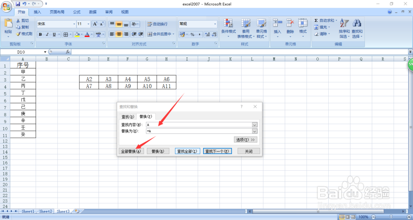Click the Options (选项) >> button
Image resolution: width=413 pixels, height=220 pixels.
click(245, 140)
